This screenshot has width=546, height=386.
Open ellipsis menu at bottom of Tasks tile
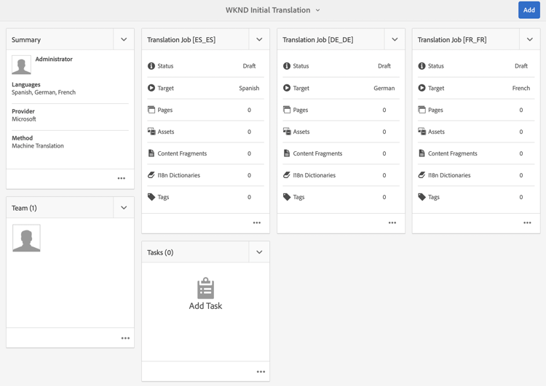click(261, 371)
